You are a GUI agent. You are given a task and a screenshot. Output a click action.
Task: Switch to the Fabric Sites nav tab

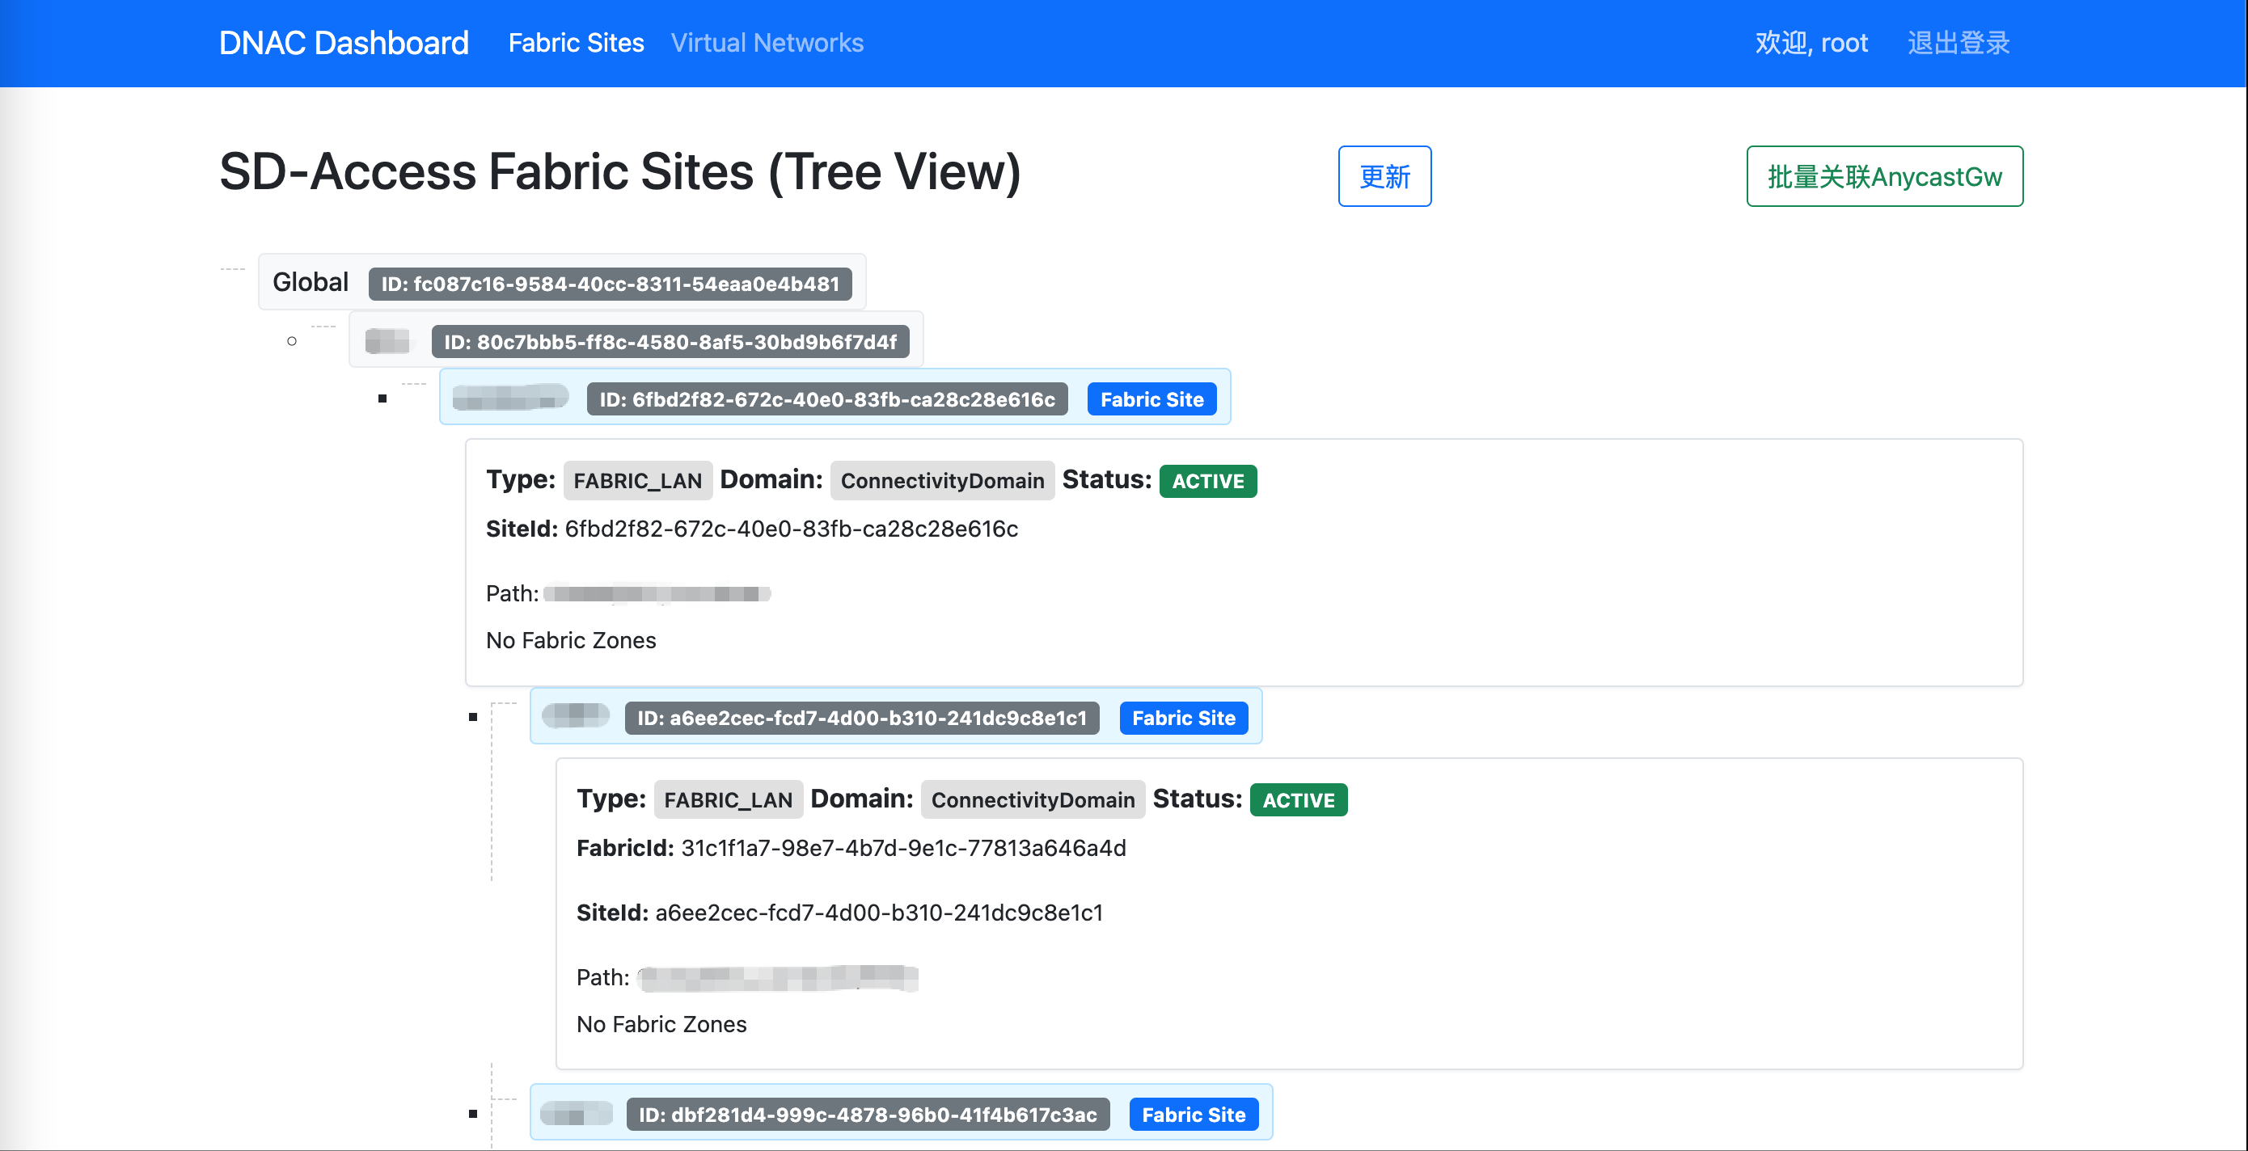576,43
